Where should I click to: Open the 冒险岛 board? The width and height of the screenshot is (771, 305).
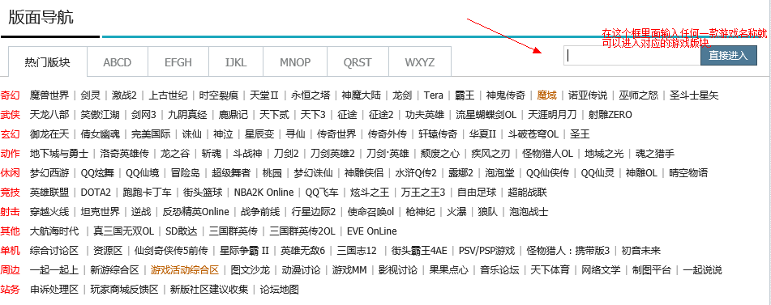pyautogui.click(x=186, y=173)
